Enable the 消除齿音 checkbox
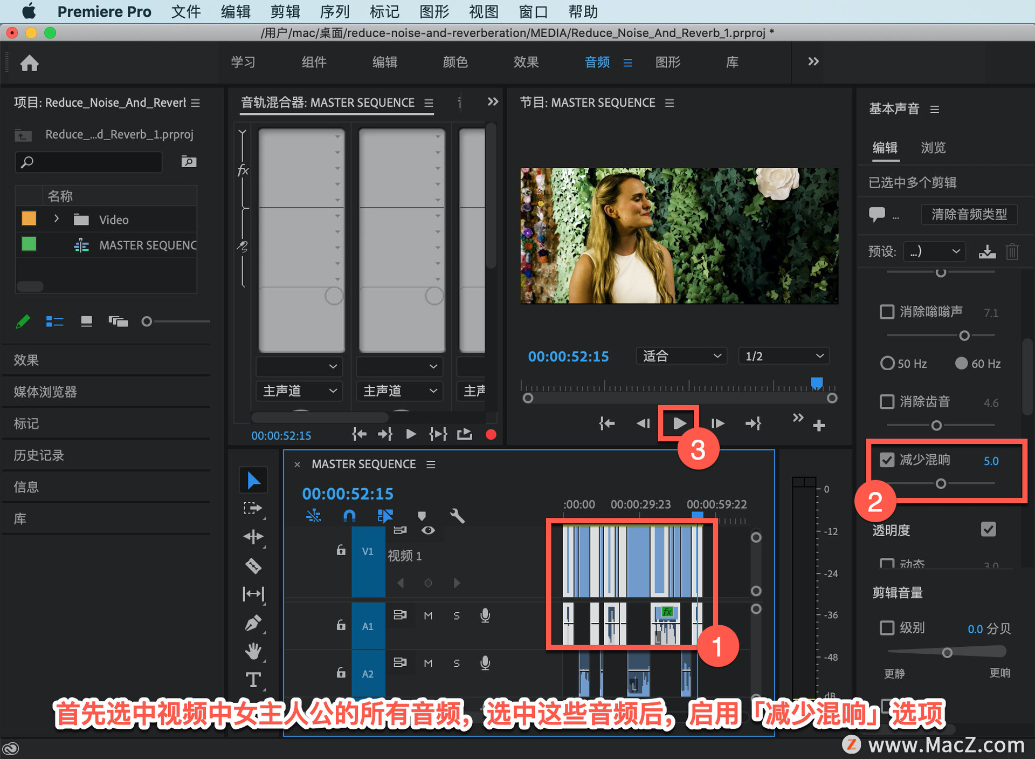The width and height of the screenshot is (1035, 759). tap(887, 402)
